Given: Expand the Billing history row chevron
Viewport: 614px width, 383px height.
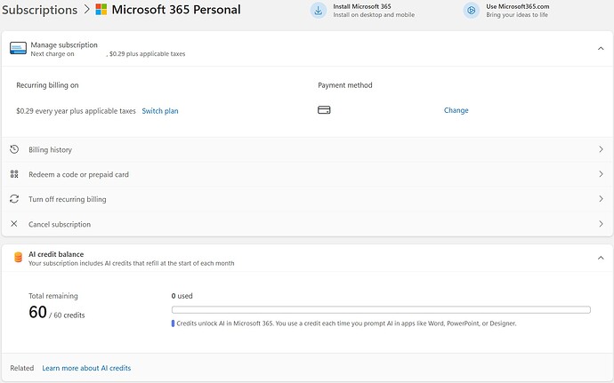Looking at the screenshot, I should point(601,149).
